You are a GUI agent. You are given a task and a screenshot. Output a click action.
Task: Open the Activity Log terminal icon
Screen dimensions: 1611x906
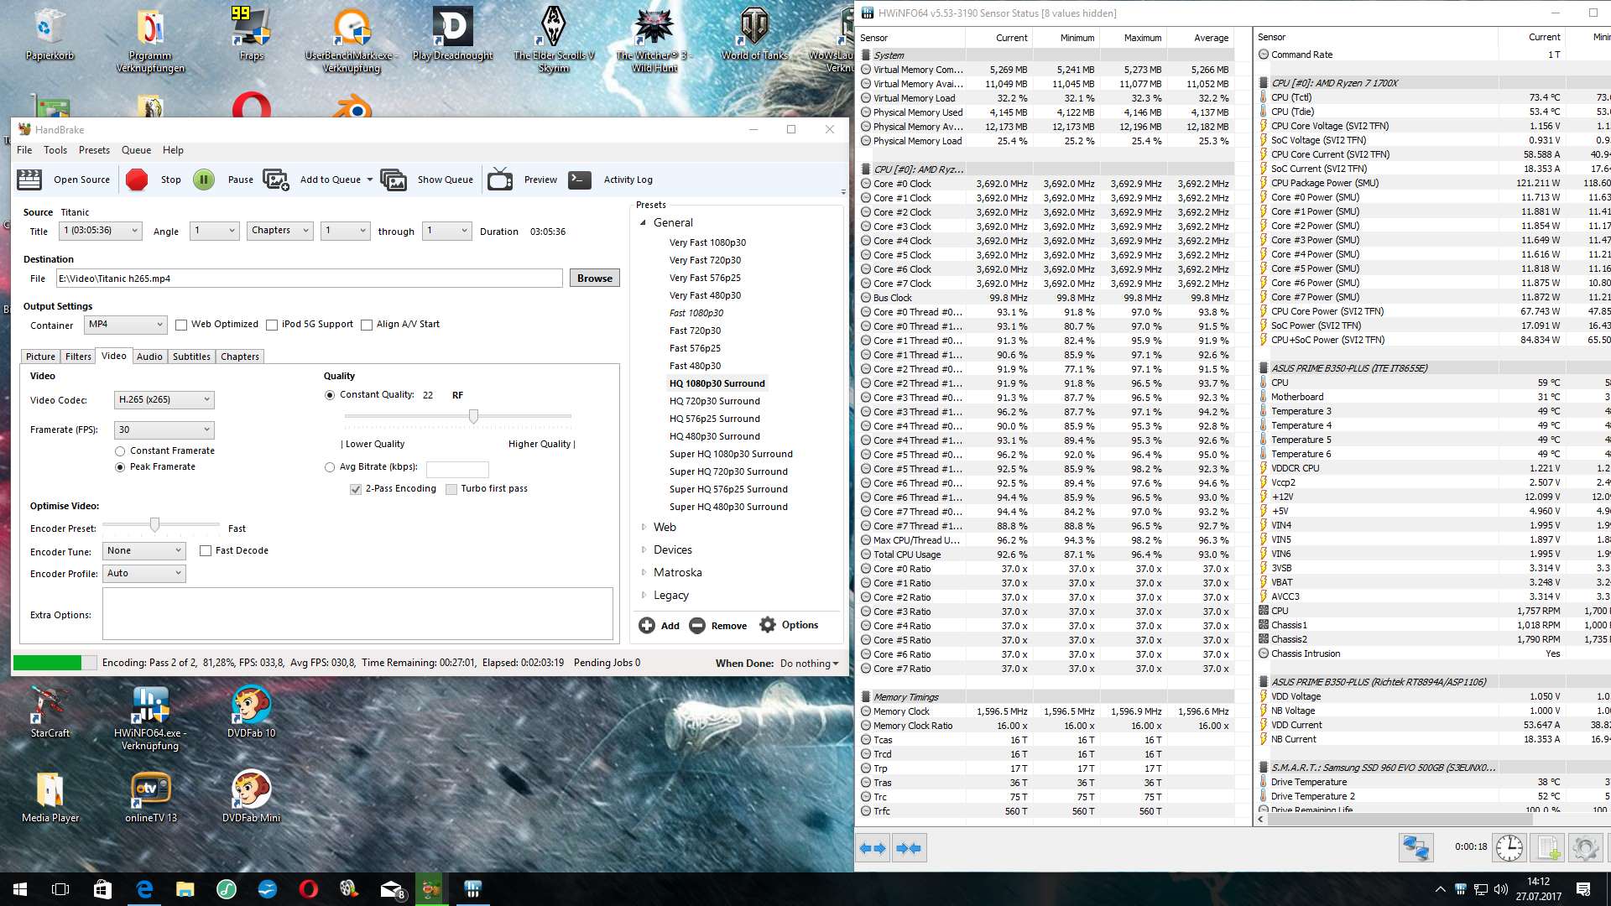coord(580,180)
